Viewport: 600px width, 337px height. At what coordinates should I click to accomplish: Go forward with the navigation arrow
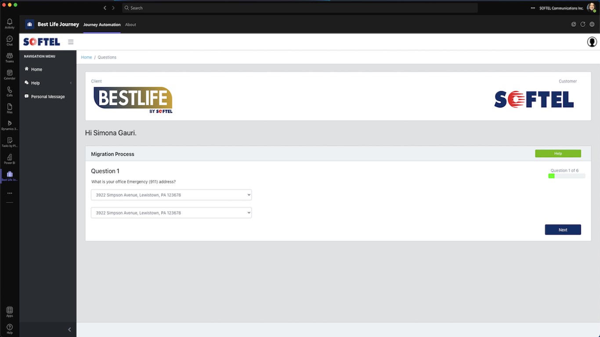tap(113, 8)
